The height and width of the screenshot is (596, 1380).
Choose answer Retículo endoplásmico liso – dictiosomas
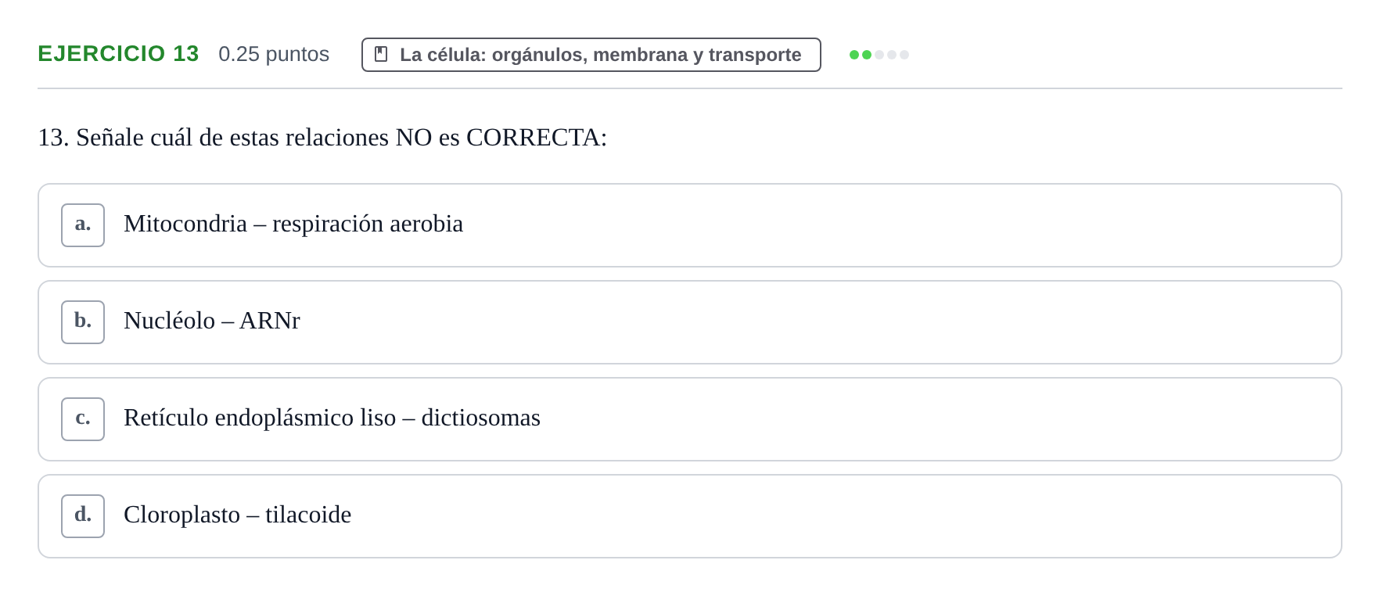tap(690, 419)
